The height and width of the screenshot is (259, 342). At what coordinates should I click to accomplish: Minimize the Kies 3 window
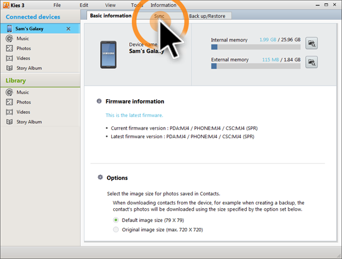[x=318, y=5]
